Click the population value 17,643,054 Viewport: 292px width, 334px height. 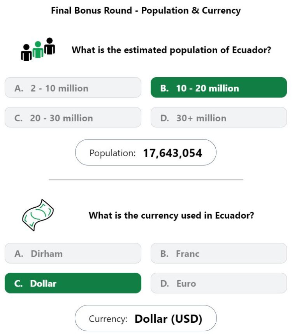(x=172, y=153)
